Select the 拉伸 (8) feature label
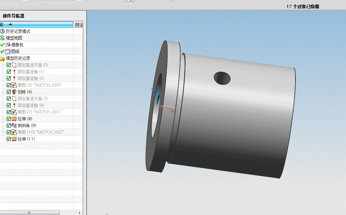The width and height of the screenshot is (346, 215). coord(25,119)
